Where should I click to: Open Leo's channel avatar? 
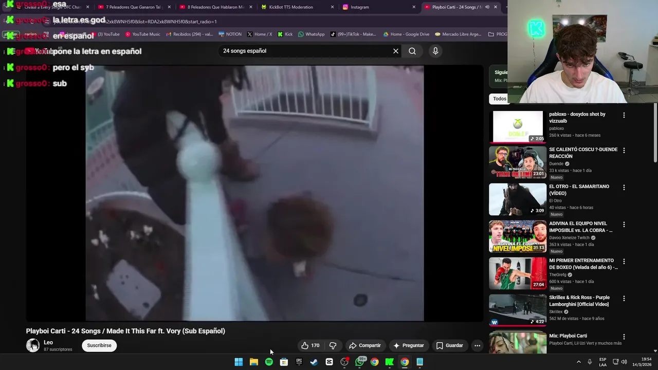coord(33,345)
